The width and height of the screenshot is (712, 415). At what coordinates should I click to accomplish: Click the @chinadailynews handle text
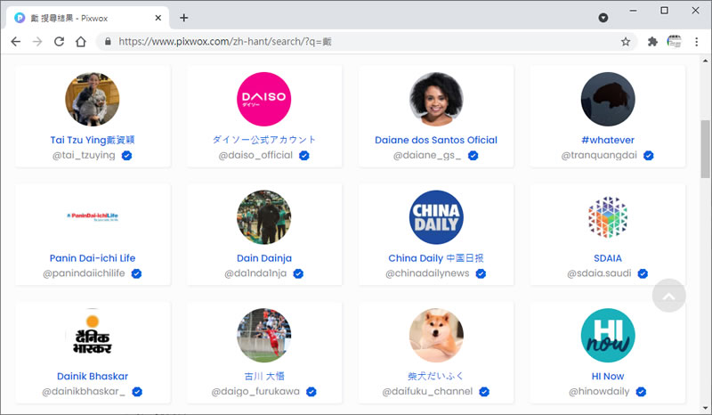click(427, 273)
